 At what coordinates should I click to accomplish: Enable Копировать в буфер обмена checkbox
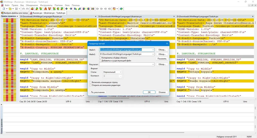(100, 58)
